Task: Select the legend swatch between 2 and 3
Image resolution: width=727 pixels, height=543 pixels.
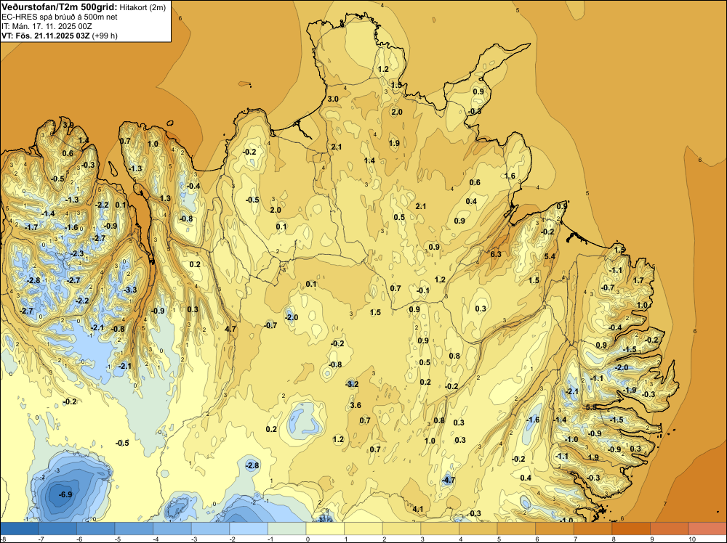Action: click(x=401, y=528)
